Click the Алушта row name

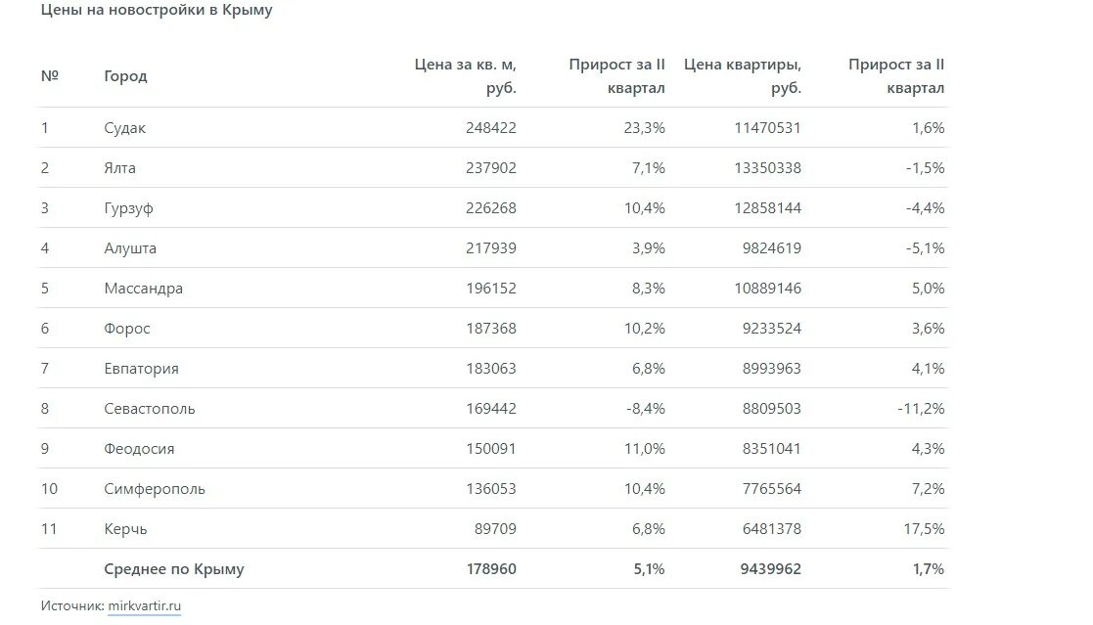point(130,248)
